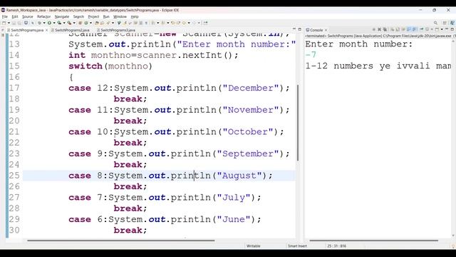
Task: Maximize the editor area pane
Action: (x=299, y=29)
